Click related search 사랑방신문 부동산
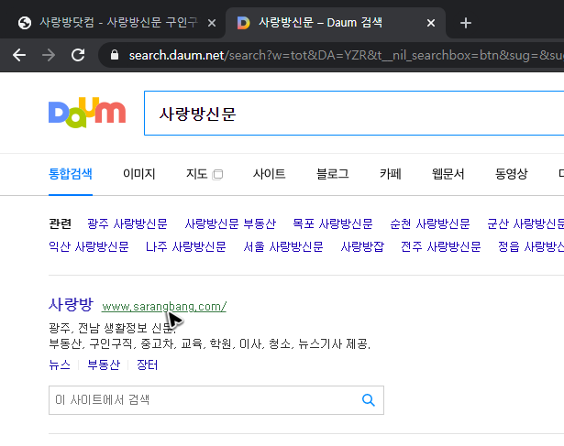 point(230,223)
